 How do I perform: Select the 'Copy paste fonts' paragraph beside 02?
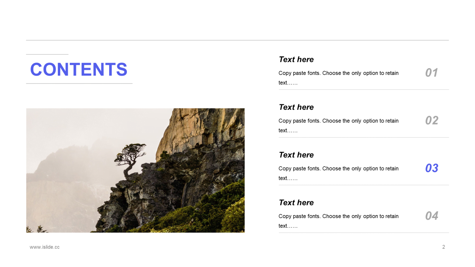click(338, 126)
